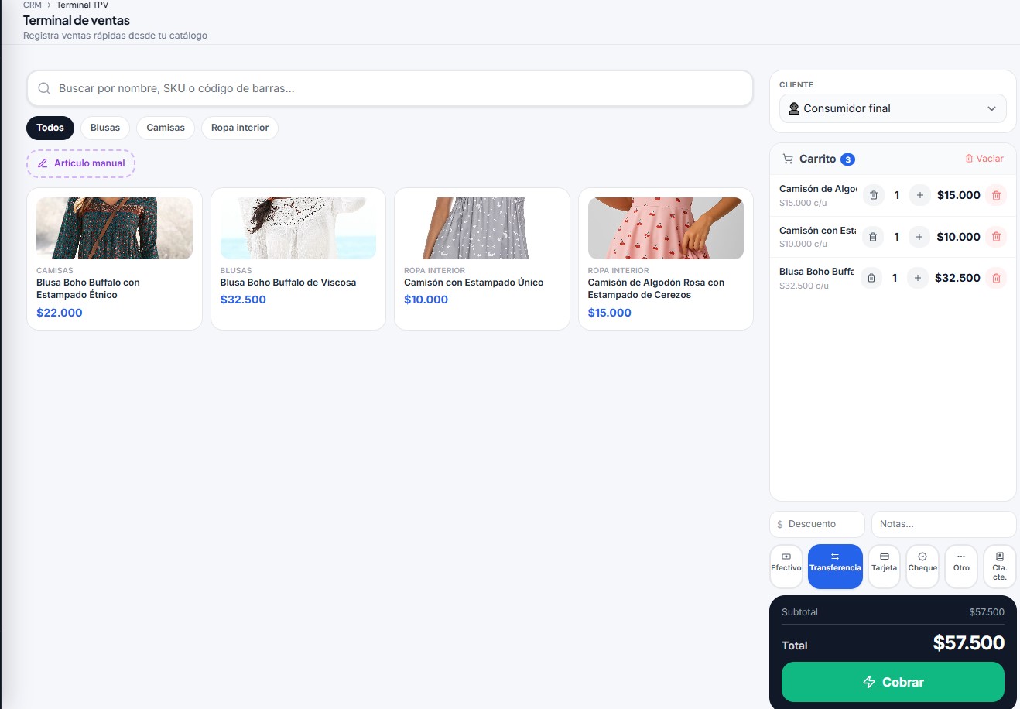1020x709 pixels.
Task: Click the Terminal TPV breadcrumb
Action: point(82,5)
